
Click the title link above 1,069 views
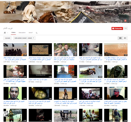click(x=65, y=102)
